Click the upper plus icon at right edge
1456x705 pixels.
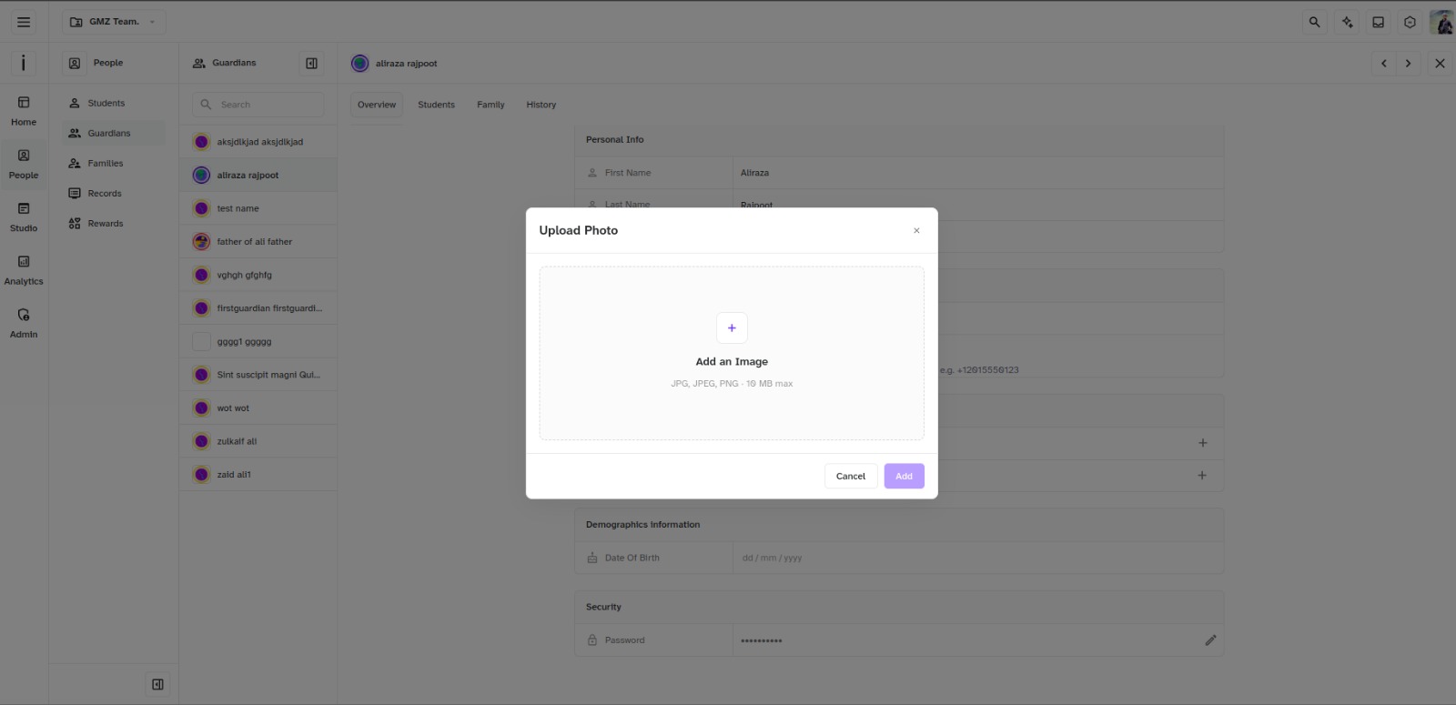[x=1203, y=443]
